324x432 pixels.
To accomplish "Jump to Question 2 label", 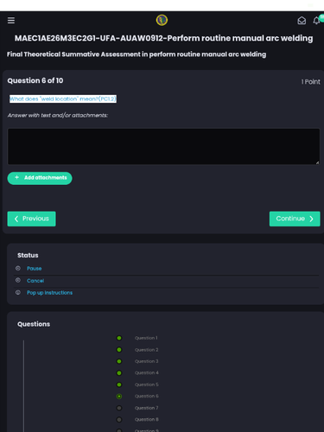I will [146, 350].
